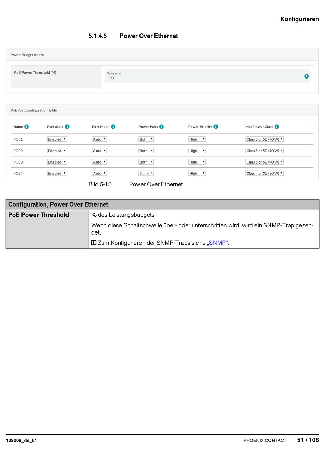Viewport: 324px width, 452px height.
Task: Click the info icon next to Port State
Action: 67,127
